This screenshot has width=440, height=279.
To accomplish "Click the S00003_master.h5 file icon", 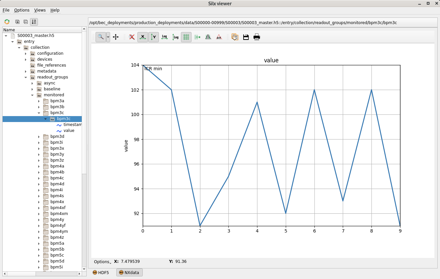I will coord(13,36).
